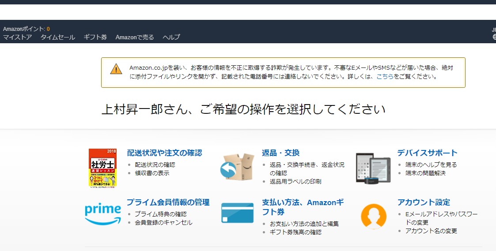Follow the こちら link in the fraud warning
496x251 pixels.
point(385,76)
